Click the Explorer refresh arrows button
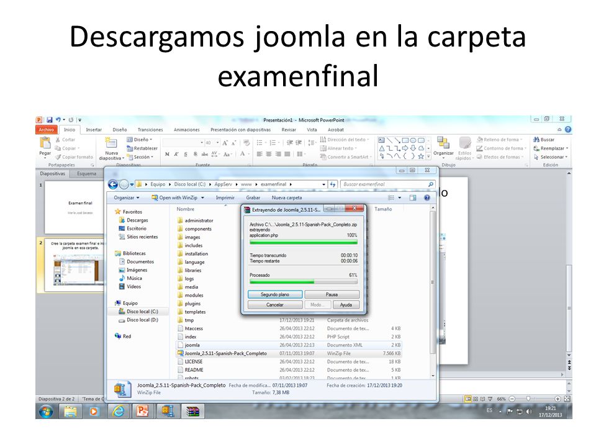Image resolution: width=596 pixels, height=447 pixels. pos(333,184)
